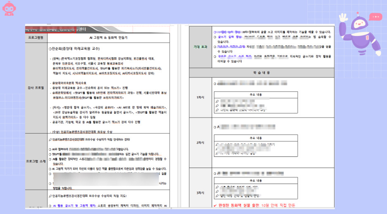Click the blue AI 활용 글쓰기 및 그림책 제작 text

tap(74, 206)
